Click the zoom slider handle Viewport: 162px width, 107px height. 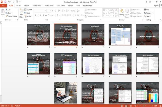144,106
